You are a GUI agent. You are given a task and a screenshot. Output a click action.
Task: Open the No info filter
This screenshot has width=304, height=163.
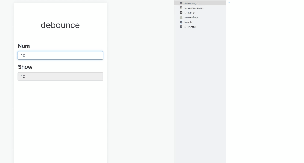188,22
